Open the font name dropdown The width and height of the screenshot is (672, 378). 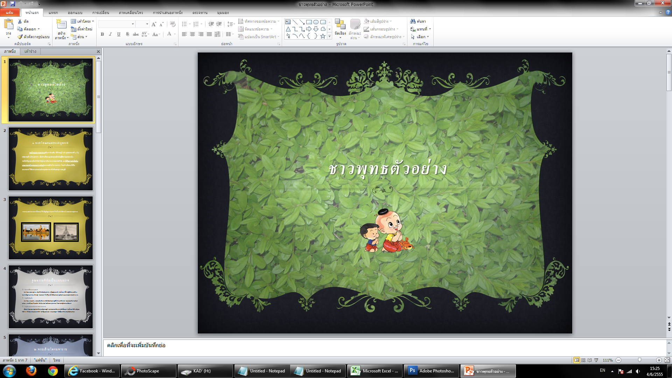(x=133, y=24)
